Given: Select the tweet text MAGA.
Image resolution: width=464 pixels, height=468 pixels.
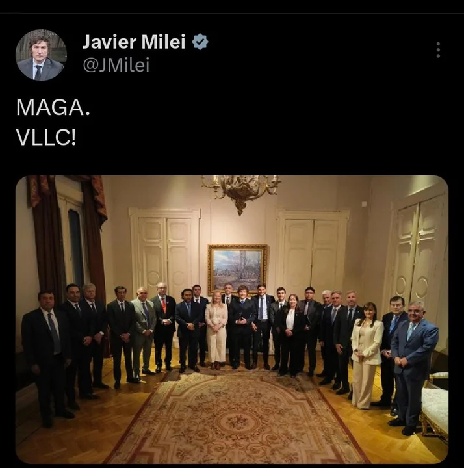Looking at the screenshot, I should click(53, 107).
